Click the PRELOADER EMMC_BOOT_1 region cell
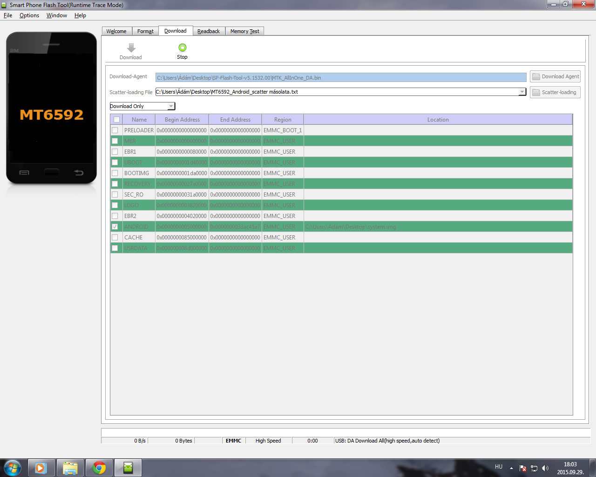The height and width of the screenshot is (477, 596). coord(283,130)
